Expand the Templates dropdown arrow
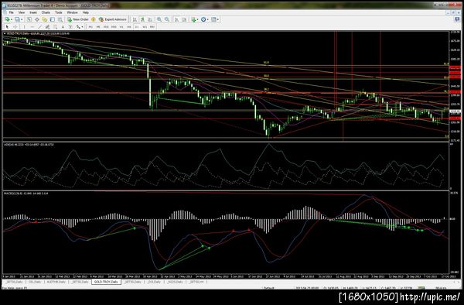The width and height of the screenshot is (464, 305). [218, 19]
